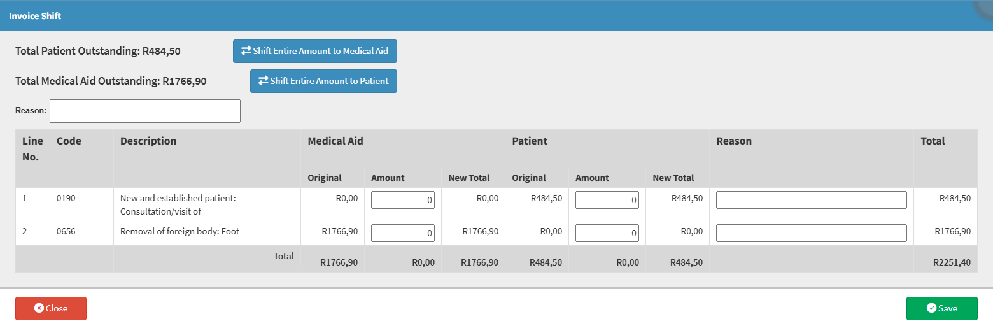The image size is (993, 328).
Task: Click the Medical Aid column header
Action: pyautogui.click(x=335, y=141)
